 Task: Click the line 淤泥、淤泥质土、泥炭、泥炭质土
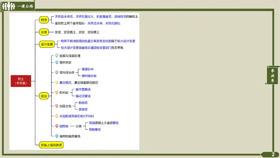[77, 32]
